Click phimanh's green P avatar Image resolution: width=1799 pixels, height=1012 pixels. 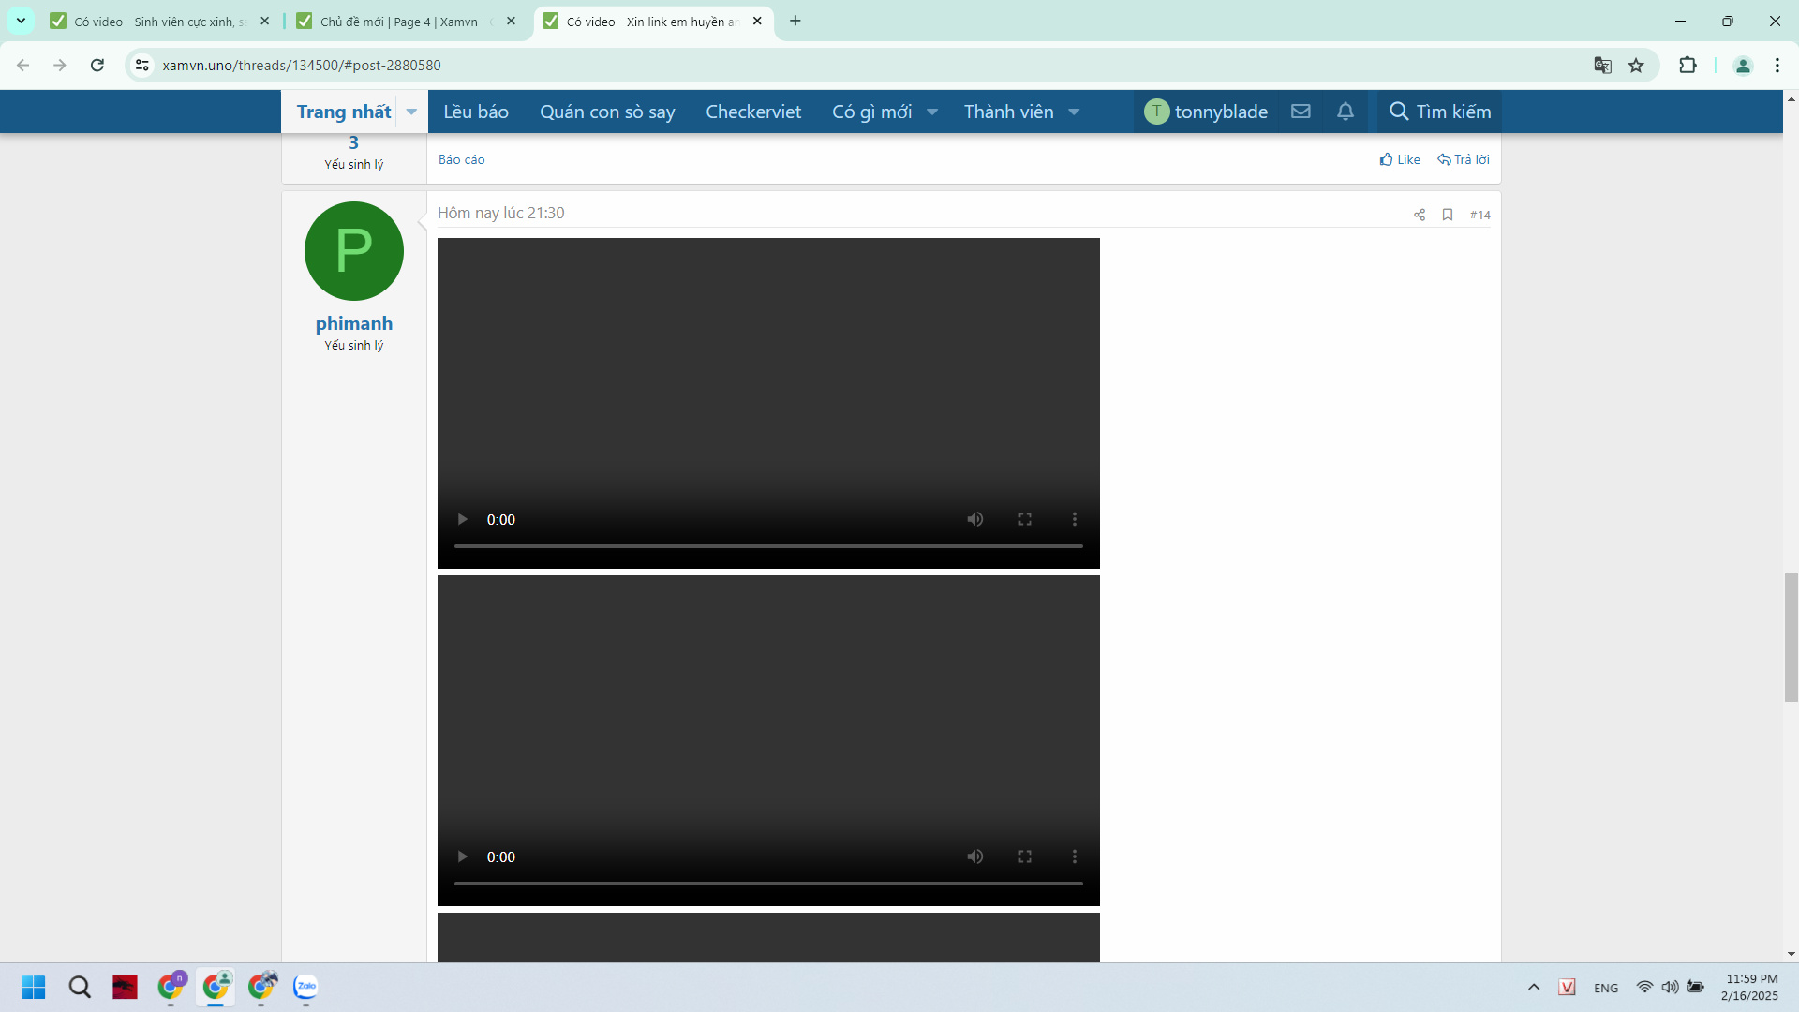[x=354, y=251]
